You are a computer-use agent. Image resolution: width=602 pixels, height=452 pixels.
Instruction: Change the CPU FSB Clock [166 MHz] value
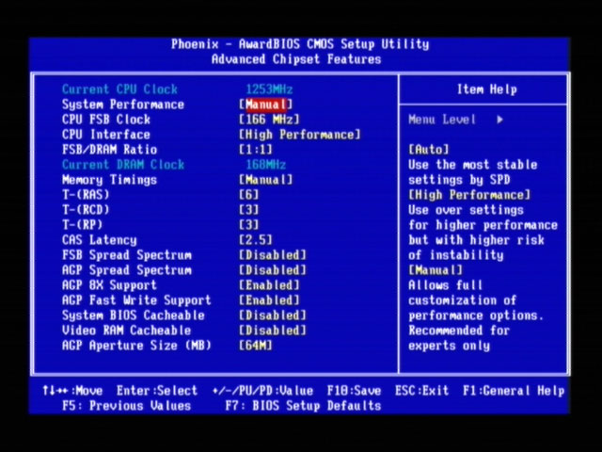(x=269, y=120)
